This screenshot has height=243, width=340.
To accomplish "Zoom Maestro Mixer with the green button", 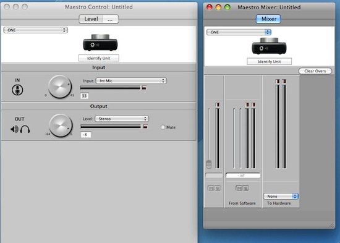I will (x=227, y=7).
